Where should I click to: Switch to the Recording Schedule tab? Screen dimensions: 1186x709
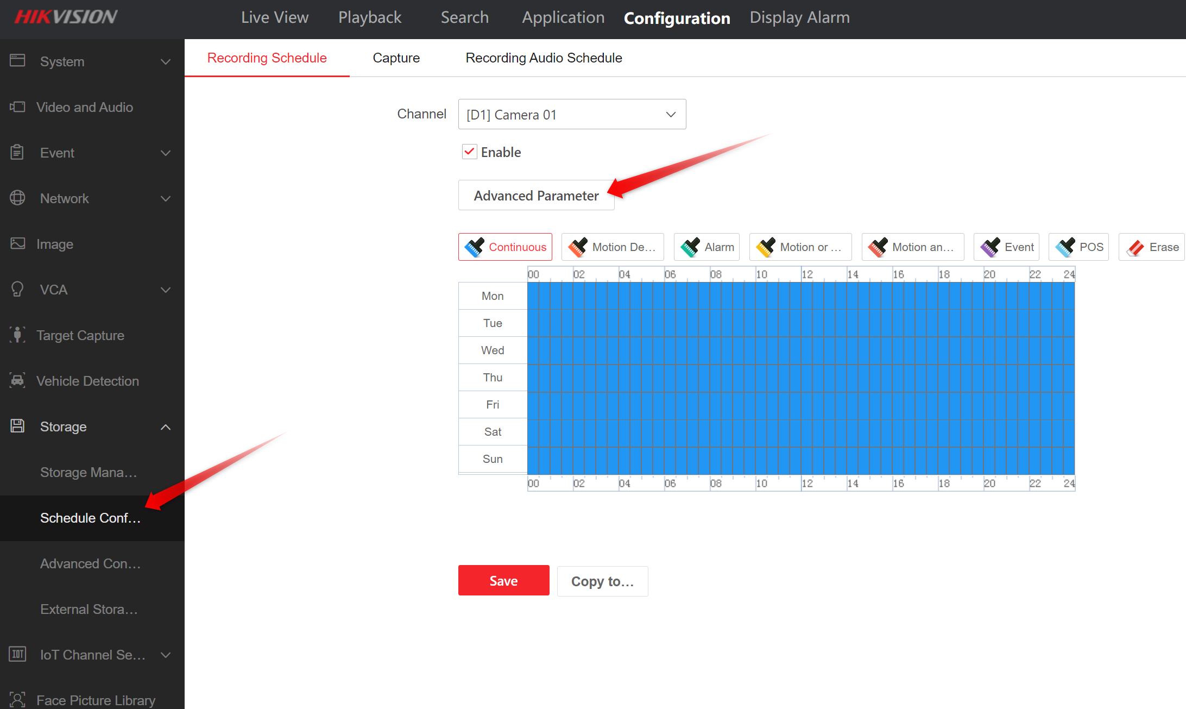(x=267, y=58)
